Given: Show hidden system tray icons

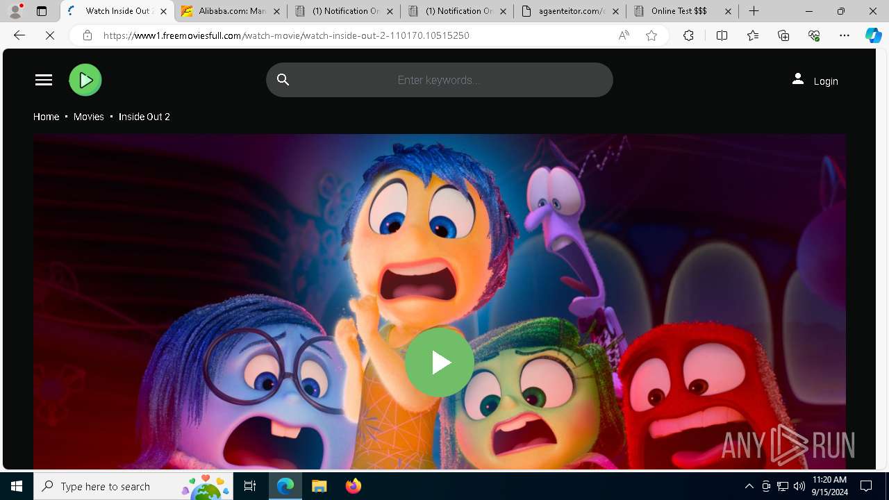Looking at the screenshot, I should (749, 486).
